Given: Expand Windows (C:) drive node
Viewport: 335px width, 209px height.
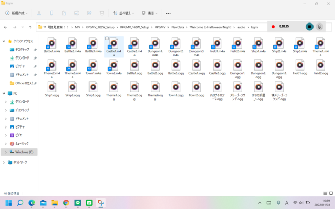Looking at the screenshot, I should coord(6,152).
